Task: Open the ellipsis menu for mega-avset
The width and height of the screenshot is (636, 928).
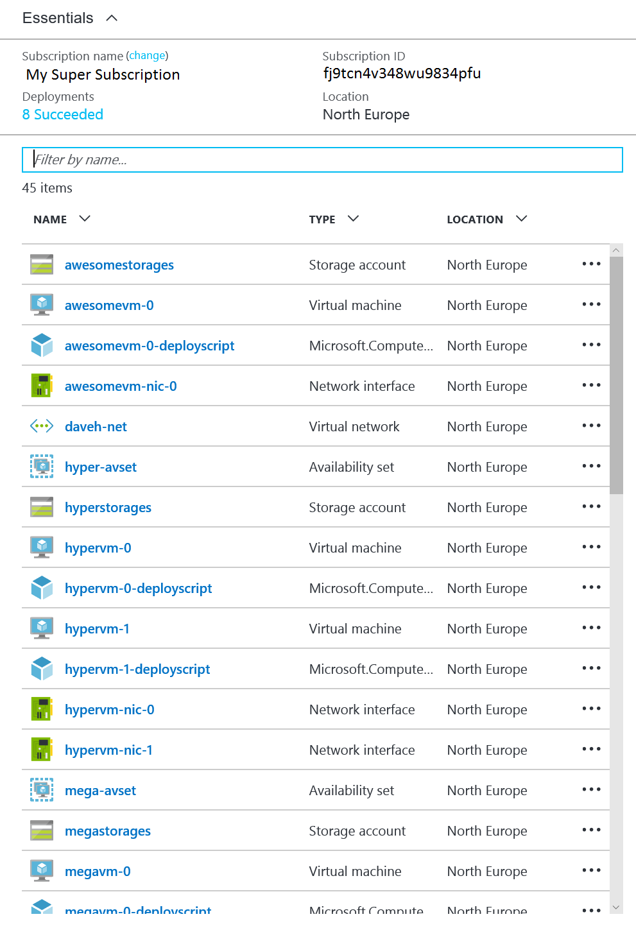Action: click(590, 790)
